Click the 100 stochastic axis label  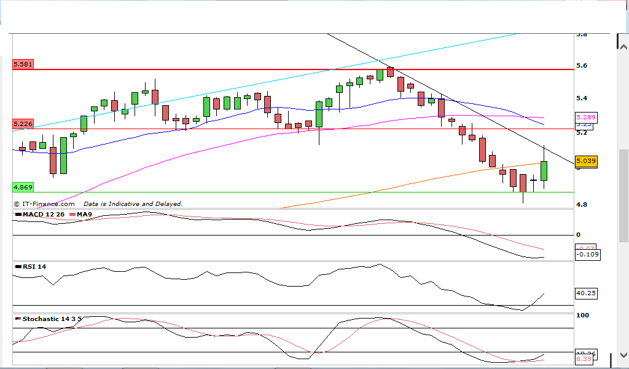pyautogui.click(x=582, y=315)
